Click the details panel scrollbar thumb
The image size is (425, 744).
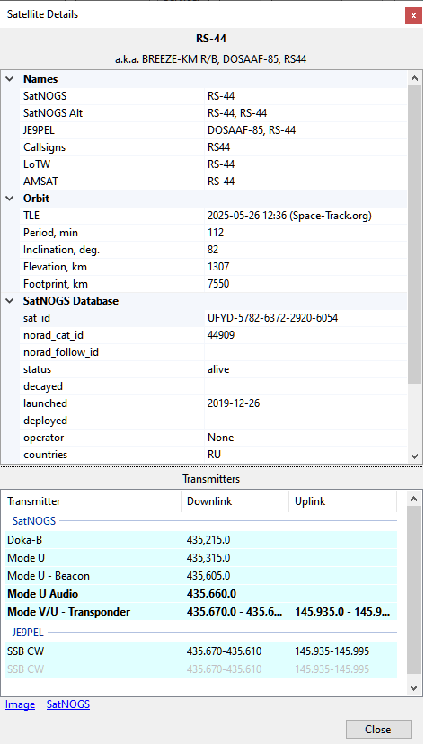tap(414, 235)
